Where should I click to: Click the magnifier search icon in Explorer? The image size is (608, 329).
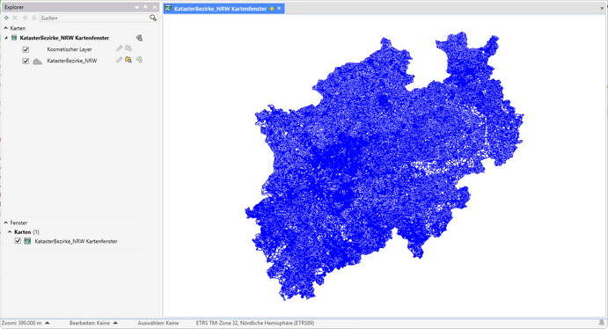[153, 18]
